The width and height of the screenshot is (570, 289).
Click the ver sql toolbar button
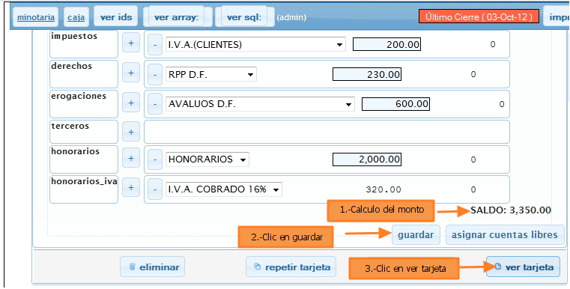(x=243, y=17)
